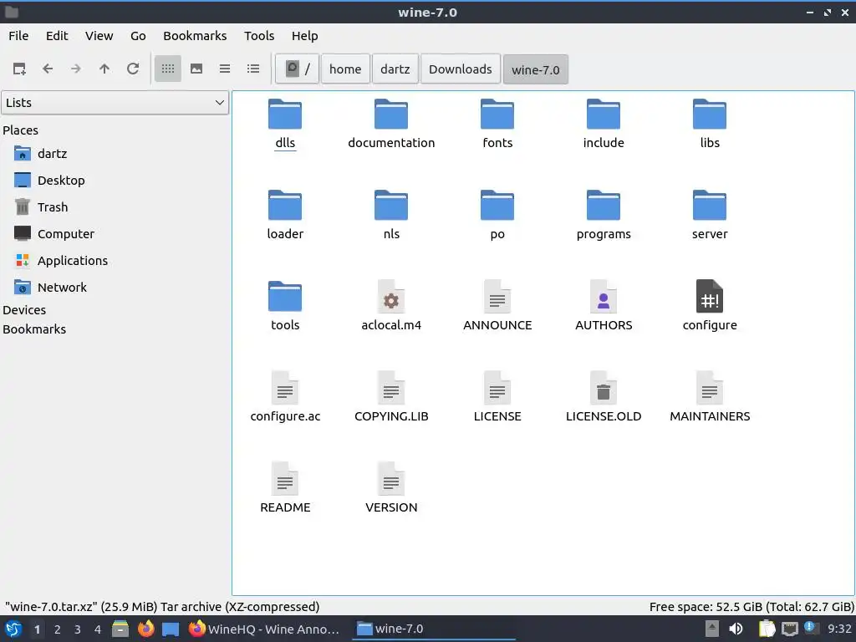
Task: Select the fonts folder icon
Action: click(x=497, y=114)
